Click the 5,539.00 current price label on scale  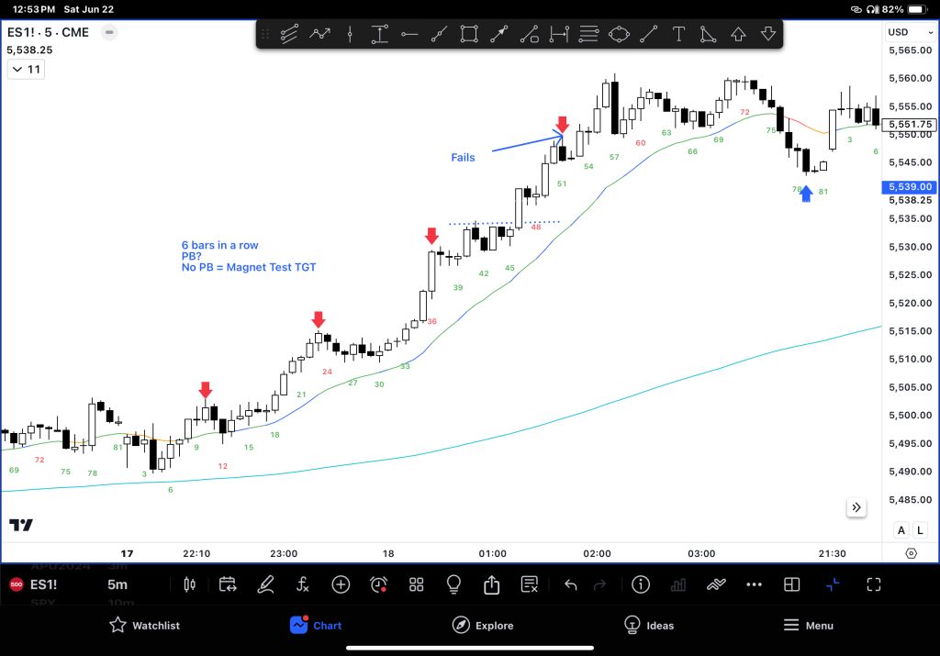point(908,187)
